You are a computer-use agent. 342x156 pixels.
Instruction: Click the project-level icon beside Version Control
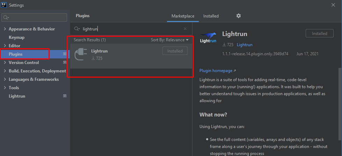[x=65, y=63]
